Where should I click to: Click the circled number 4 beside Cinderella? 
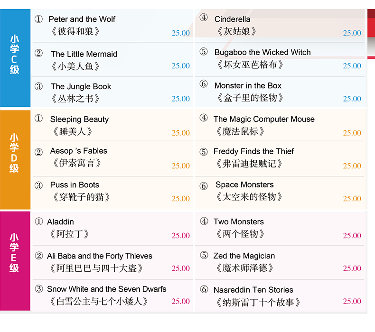pos(204,17)
